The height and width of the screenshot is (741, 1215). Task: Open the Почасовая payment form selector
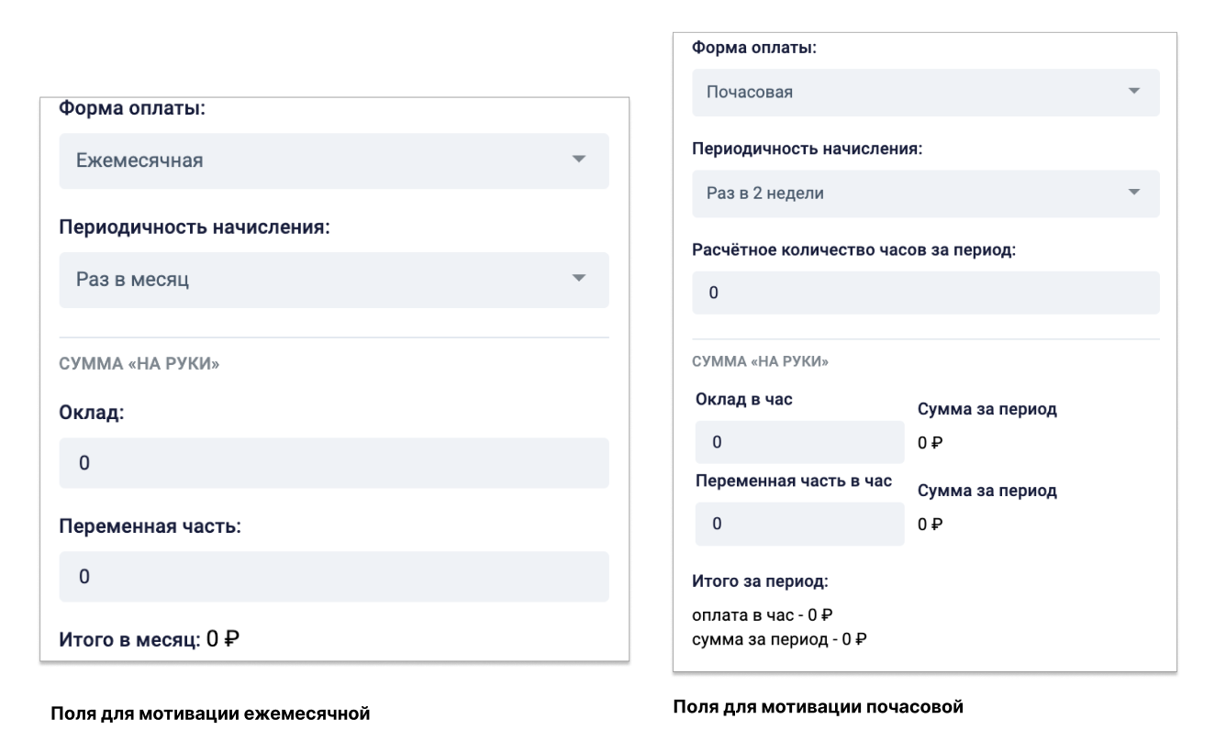point(924,92)
